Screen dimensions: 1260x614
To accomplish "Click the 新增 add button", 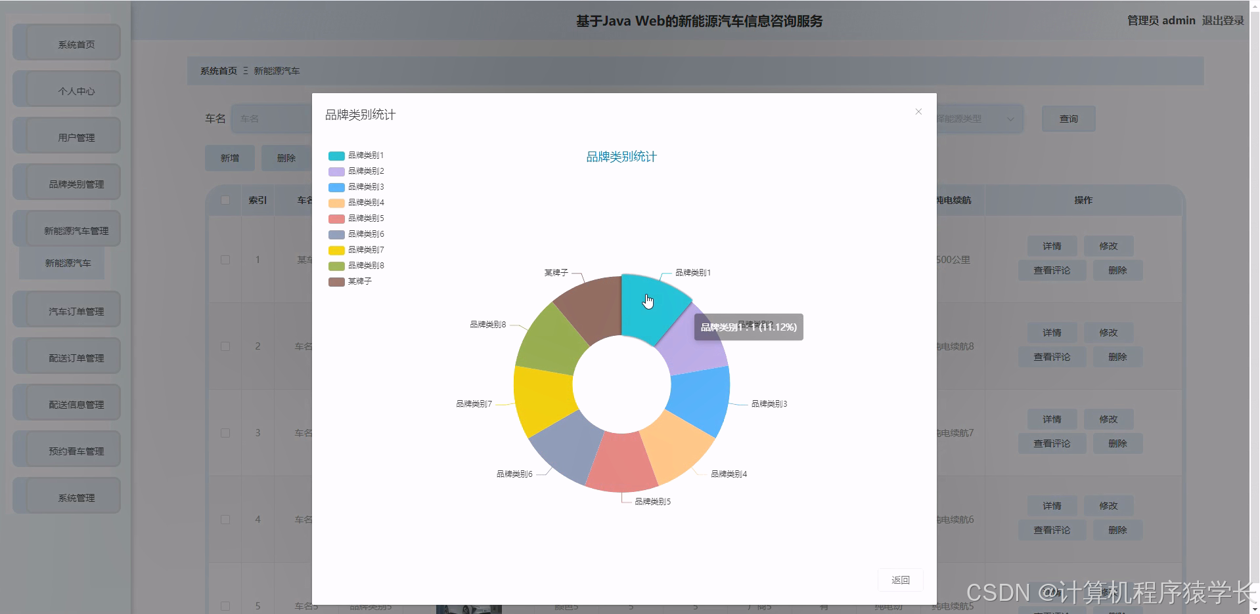I will pos(229,157).
